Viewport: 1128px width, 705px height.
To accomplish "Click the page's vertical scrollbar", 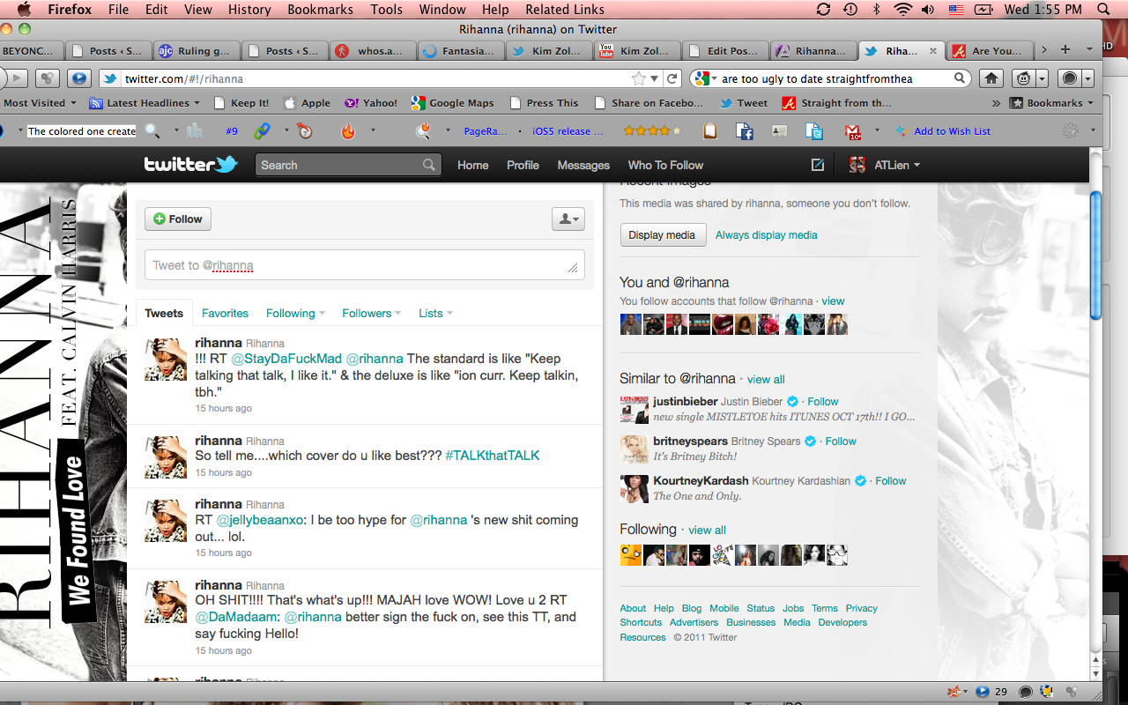I will pyautogui.click(x=1095, y=256).
